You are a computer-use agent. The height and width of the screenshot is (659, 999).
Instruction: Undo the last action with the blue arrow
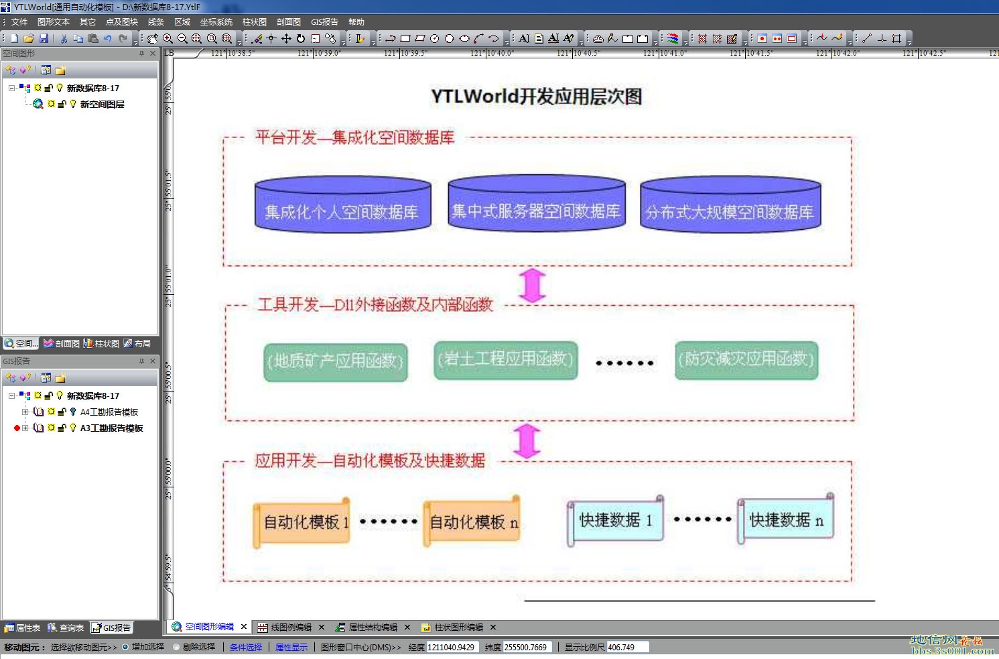pos(108,39)
